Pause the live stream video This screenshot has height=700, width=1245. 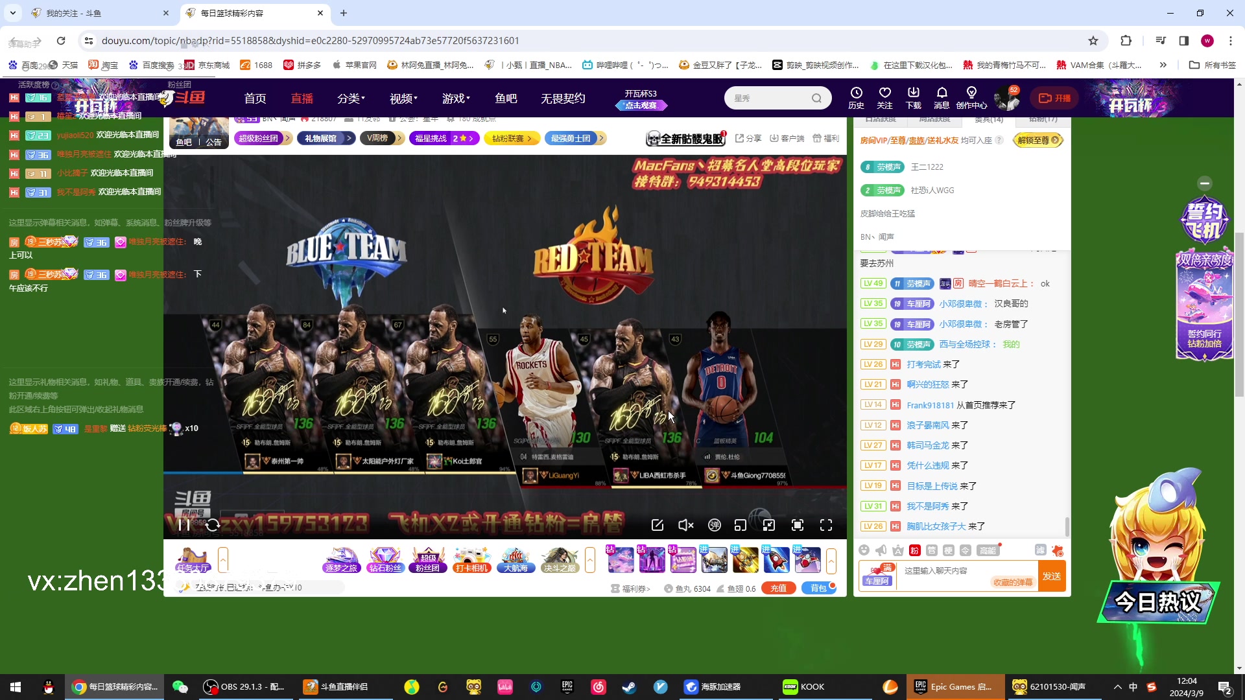coord(184,525)
